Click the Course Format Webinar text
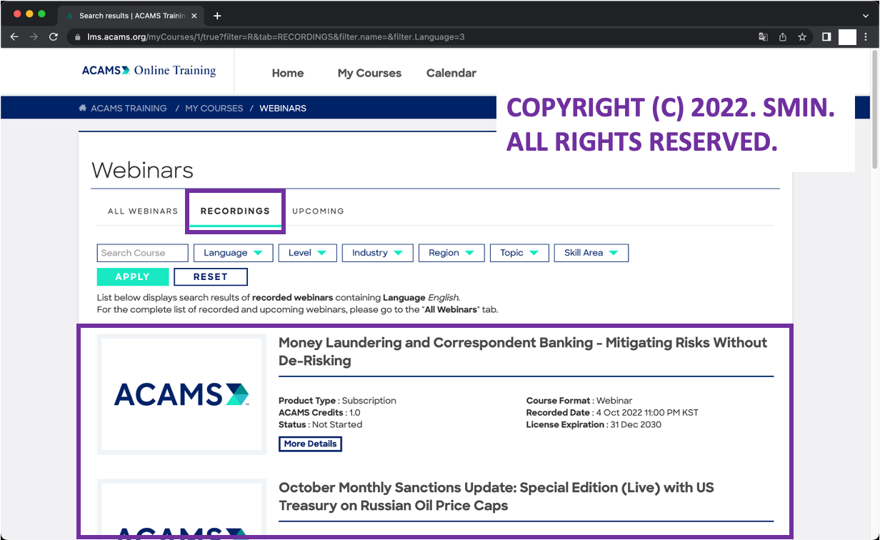Viewport: 880px width, 540px height. click(x=579, y=401)
